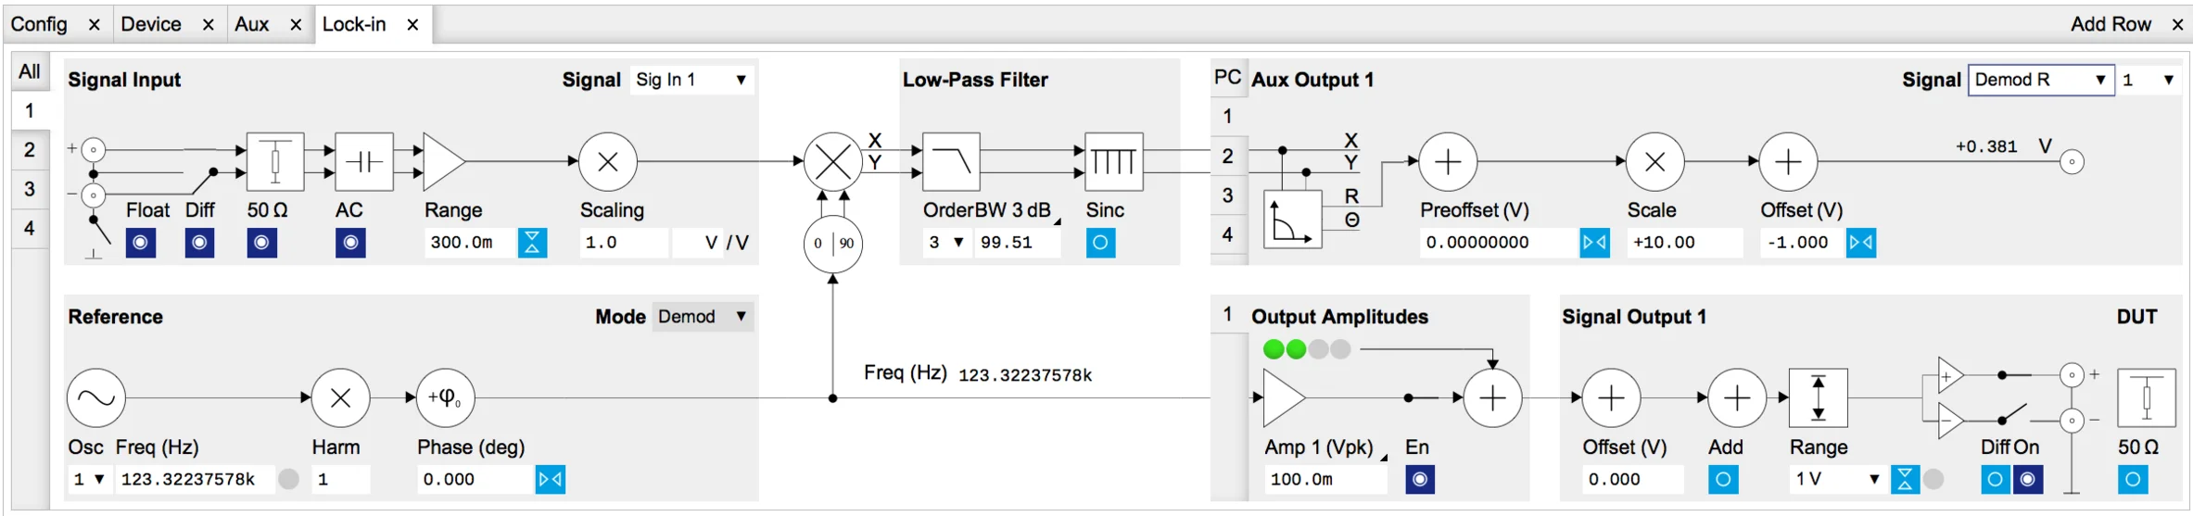The height and width of the screenshot is (516, 2193).
Task: Click auto-adjust icon next to Preoffset
Action: 1595,243
